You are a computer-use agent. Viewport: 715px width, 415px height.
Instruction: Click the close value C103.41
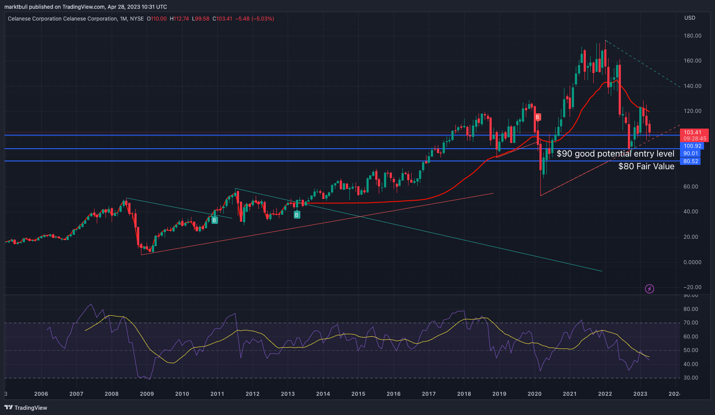(222, 19)
